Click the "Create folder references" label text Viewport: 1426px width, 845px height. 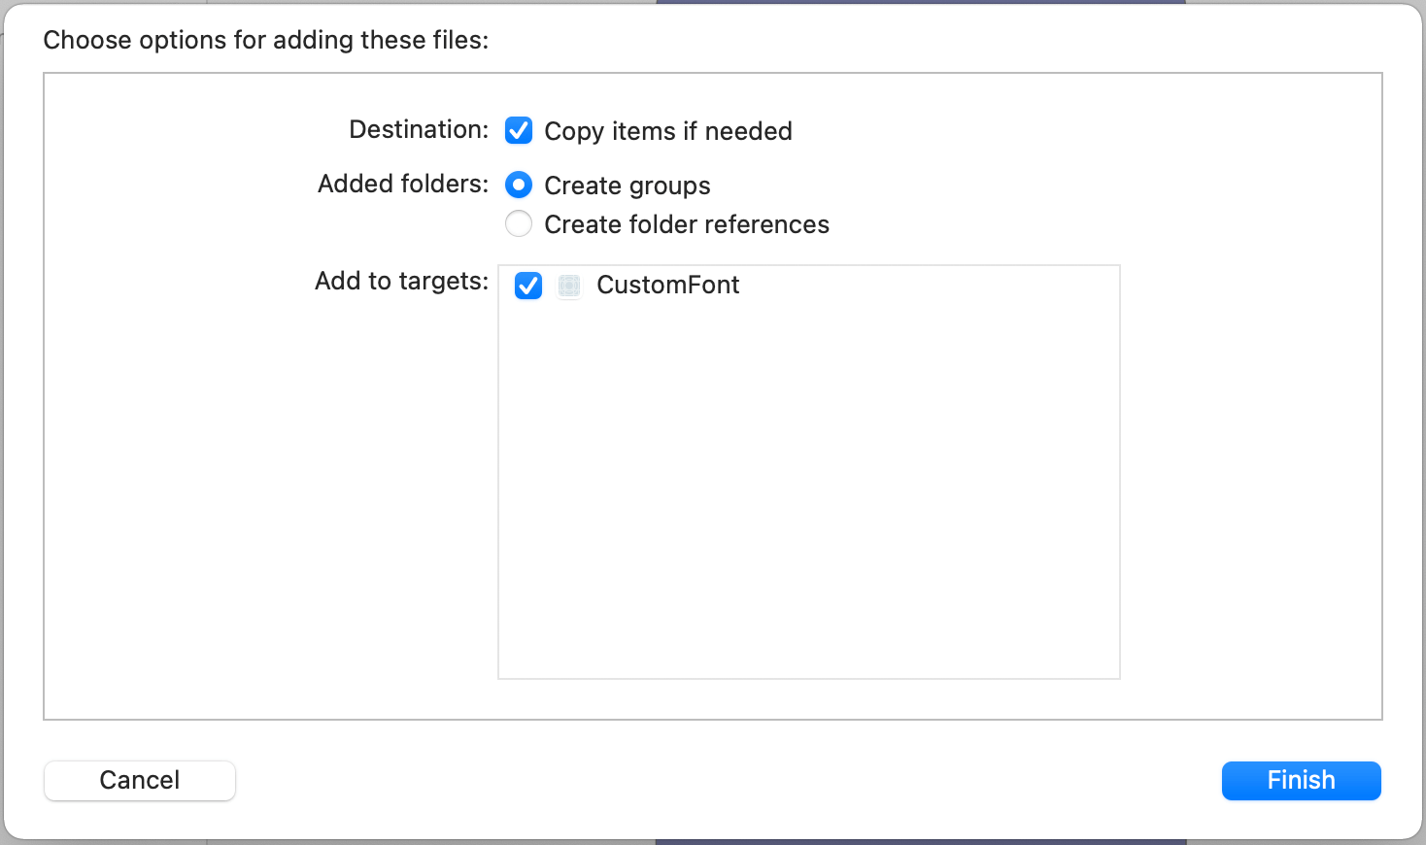click(x=686, y=224)
